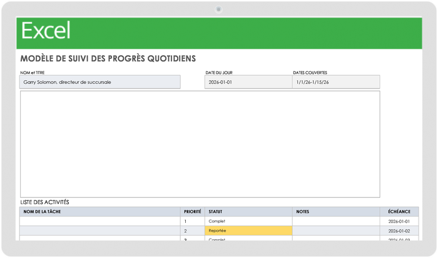Open the Complet status in first row

pos(248,222)
